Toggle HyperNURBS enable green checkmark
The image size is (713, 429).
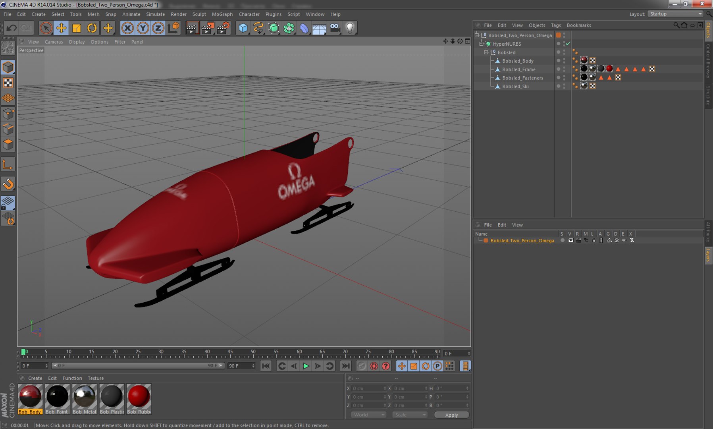coord(568,44)
